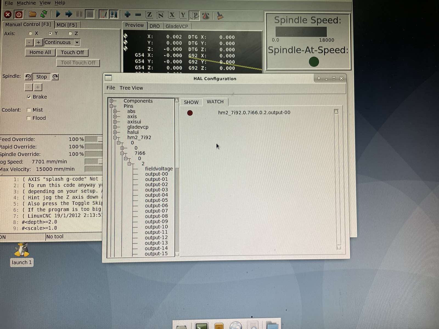This screenshot has height=329, width=439.
Task: Switch preview to X view icon
Action: click(172, 15)
